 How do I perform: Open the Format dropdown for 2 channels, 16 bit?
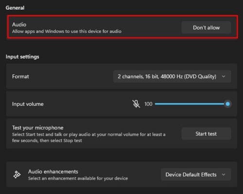172,76
